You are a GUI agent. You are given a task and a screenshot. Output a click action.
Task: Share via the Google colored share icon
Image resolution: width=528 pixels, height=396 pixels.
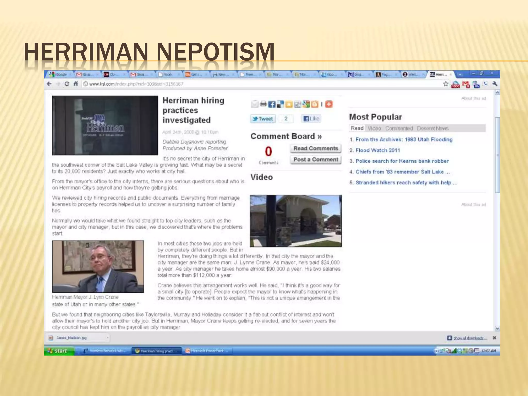306,104
